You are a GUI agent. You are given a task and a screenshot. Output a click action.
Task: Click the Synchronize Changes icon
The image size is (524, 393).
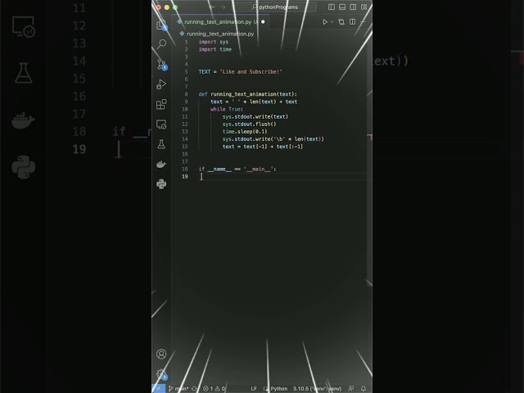pyautogui.click(x=195, y=388)
